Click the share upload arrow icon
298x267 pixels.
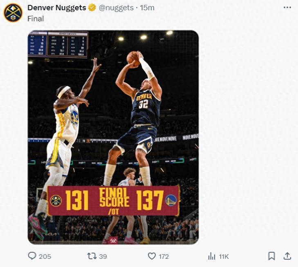tap(287, 256)
